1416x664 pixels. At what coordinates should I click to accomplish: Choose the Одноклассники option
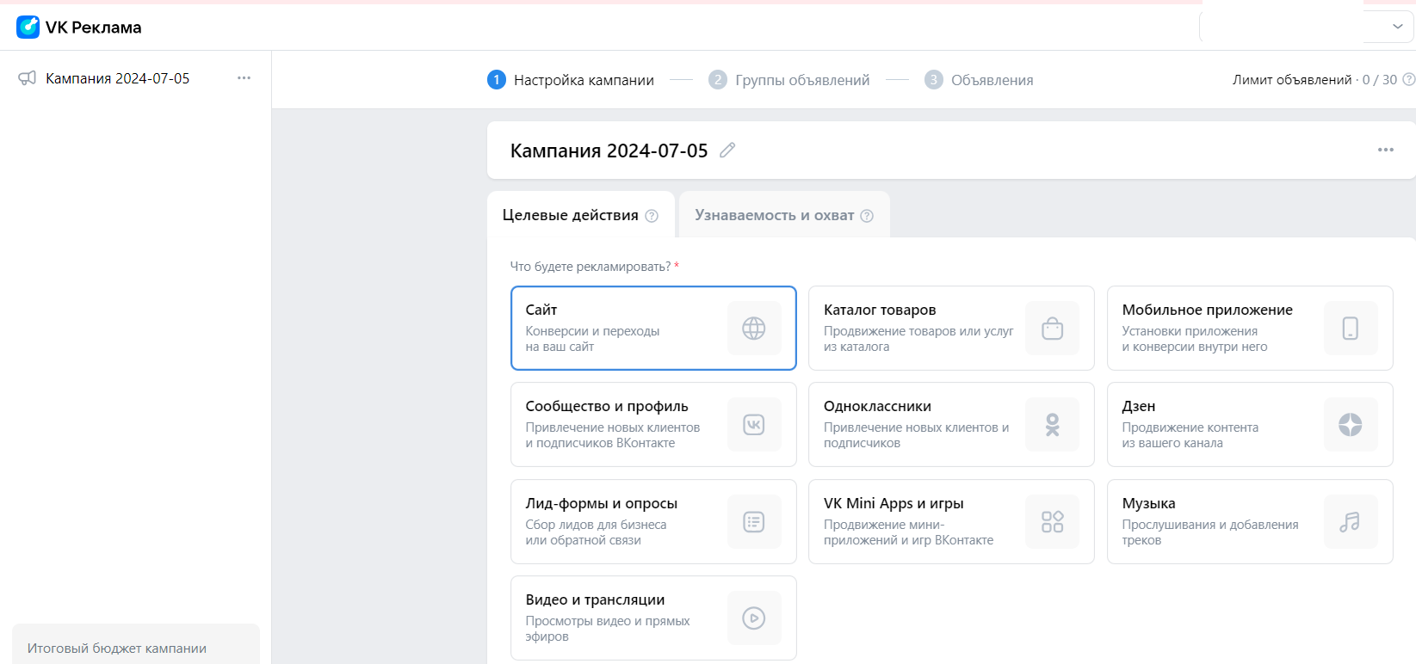(951, 425)
